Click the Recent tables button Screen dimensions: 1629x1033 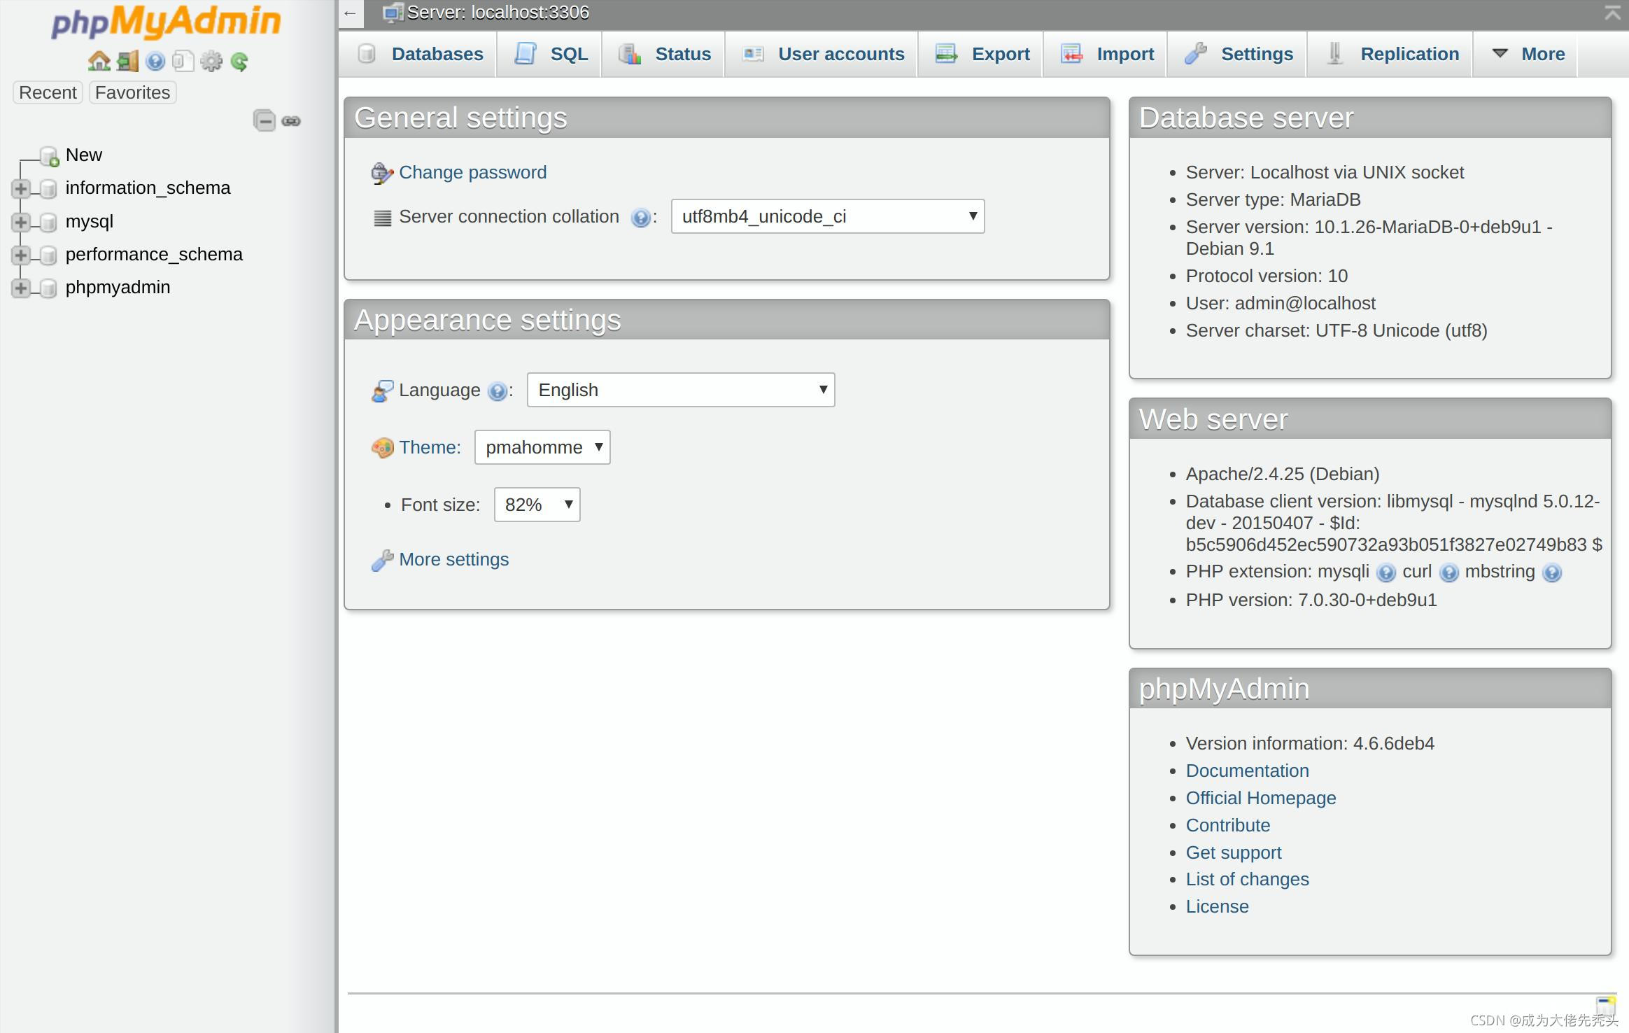pos(48,92)
